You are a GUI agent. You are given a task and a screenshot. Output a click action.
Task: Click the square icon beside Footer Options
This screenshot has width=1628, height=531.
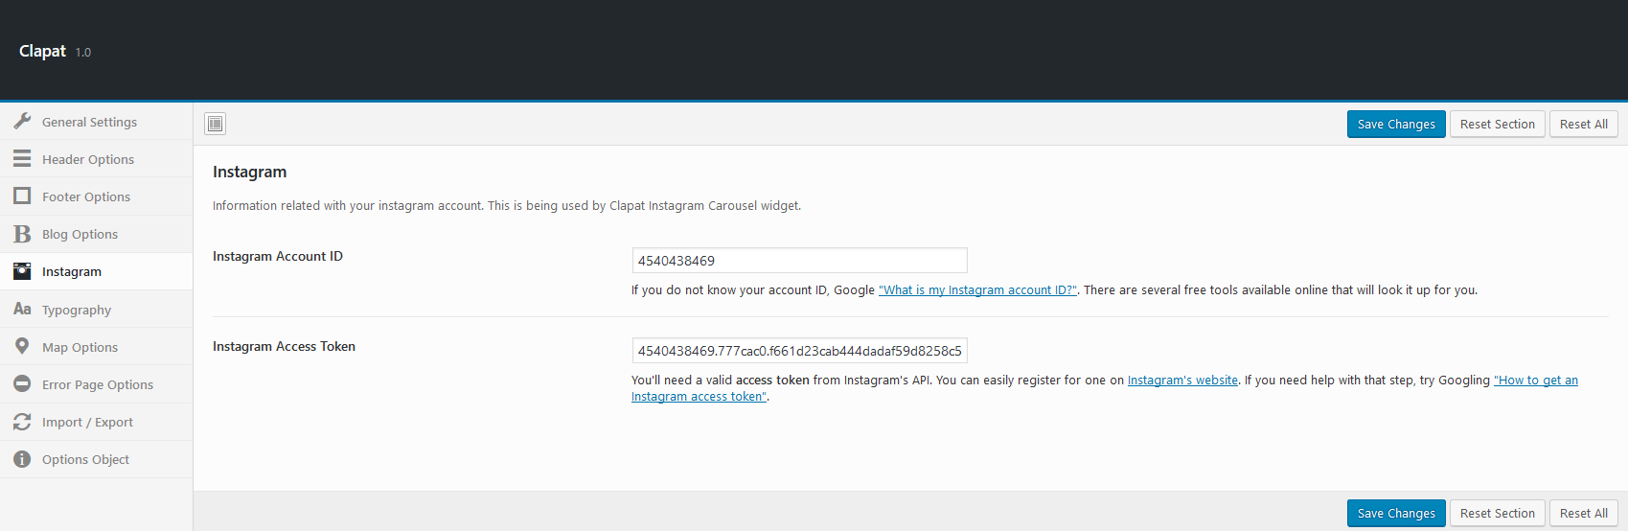22,196
